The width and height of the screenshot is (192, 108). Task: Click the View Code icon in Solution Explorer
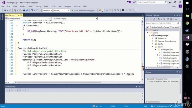[176, 19]
